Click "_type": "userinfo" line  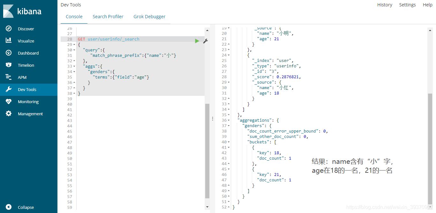click(x=276, y=66)
